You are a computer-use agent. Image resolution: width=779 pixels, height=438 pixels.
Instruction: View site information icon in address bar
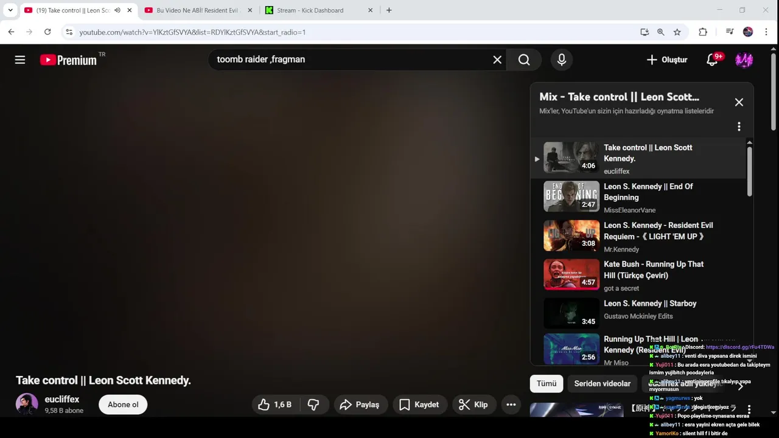69,32
